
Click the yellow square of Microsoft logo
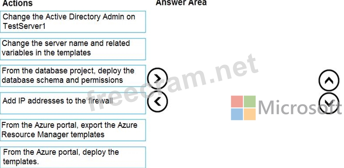click(x=250, y=114)
